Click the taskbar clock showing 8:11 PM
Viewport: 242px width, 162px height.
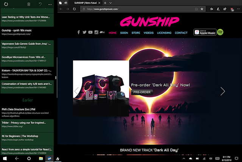(226, 159)
